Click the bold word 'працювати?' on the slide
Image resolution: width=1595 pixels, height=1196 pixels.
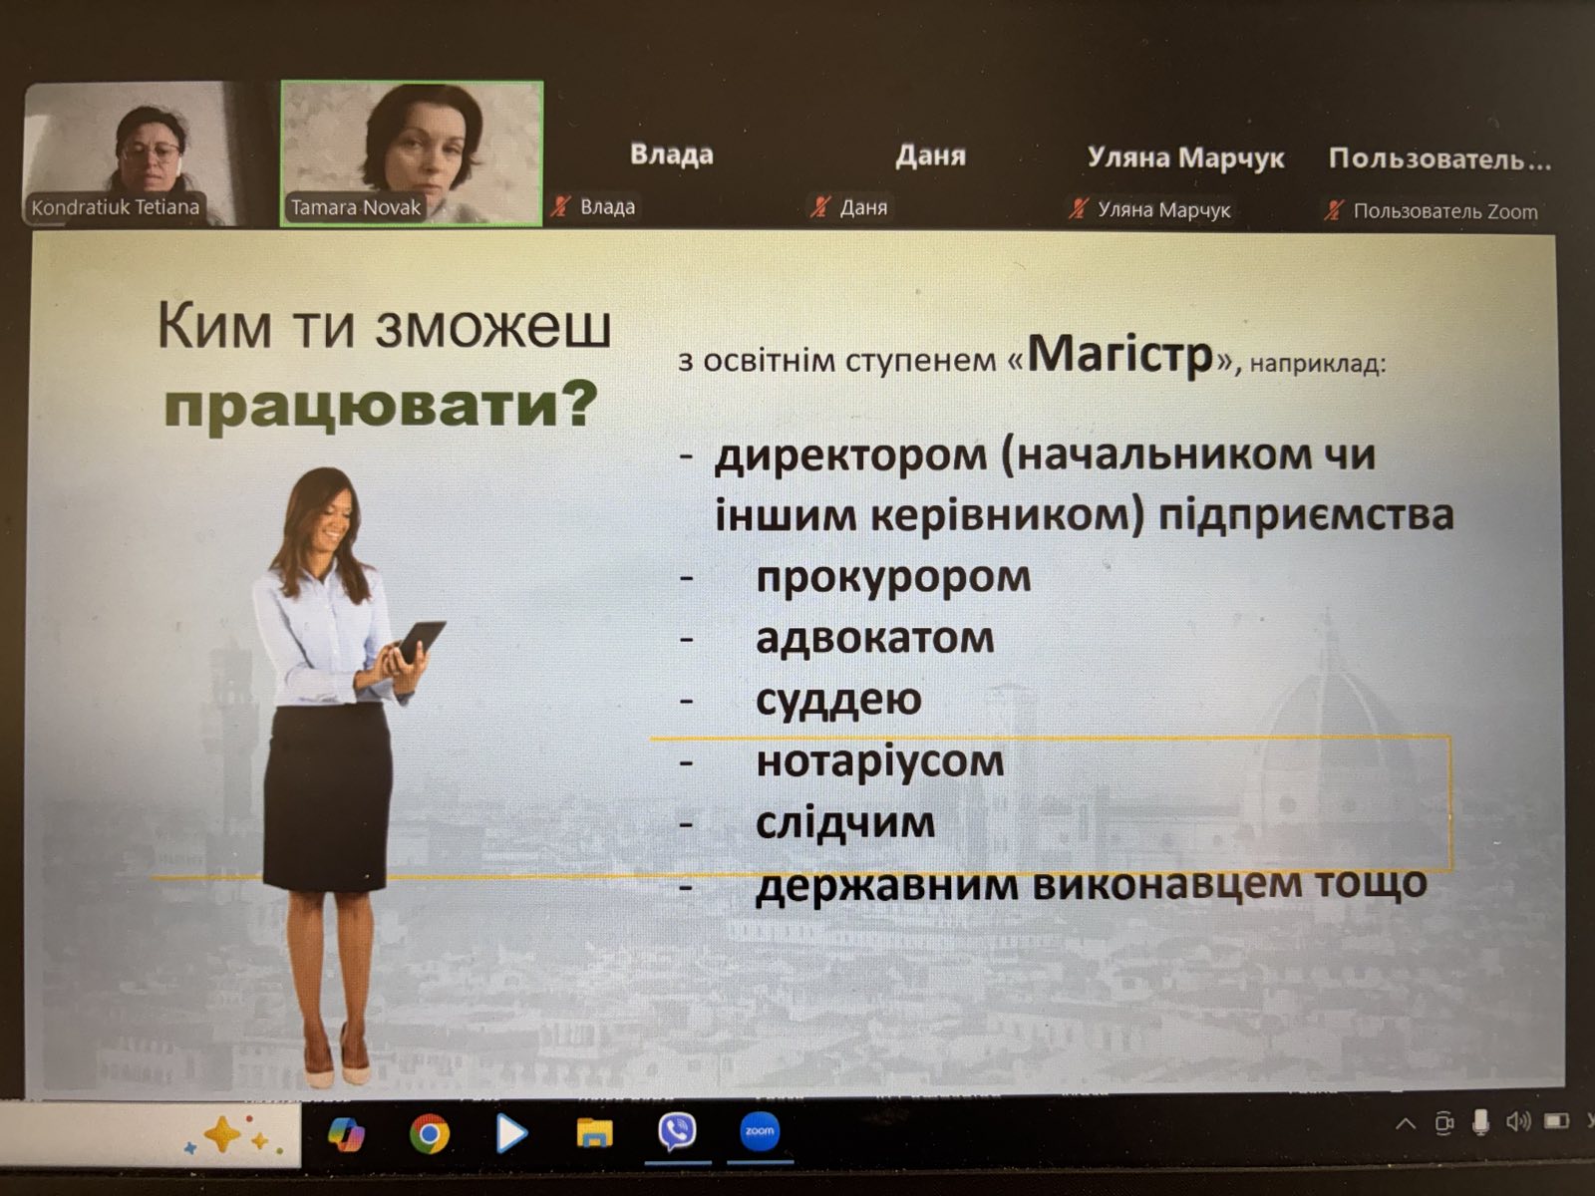pyautogui.click(x=381, y=404)
